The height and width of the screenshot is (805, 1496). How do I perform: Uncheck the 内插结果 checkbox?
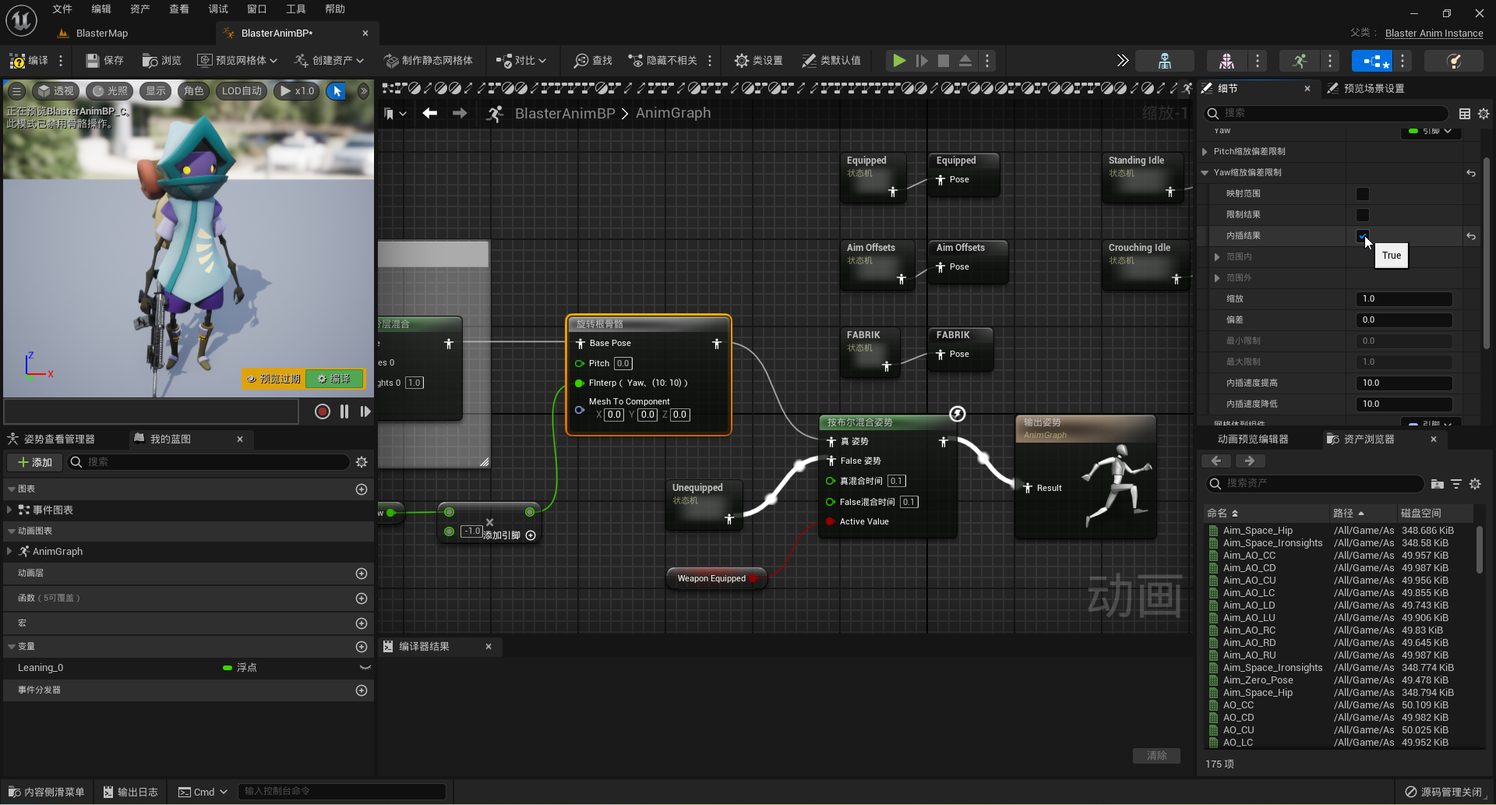pyautogui.click(x=1363, y=236)
